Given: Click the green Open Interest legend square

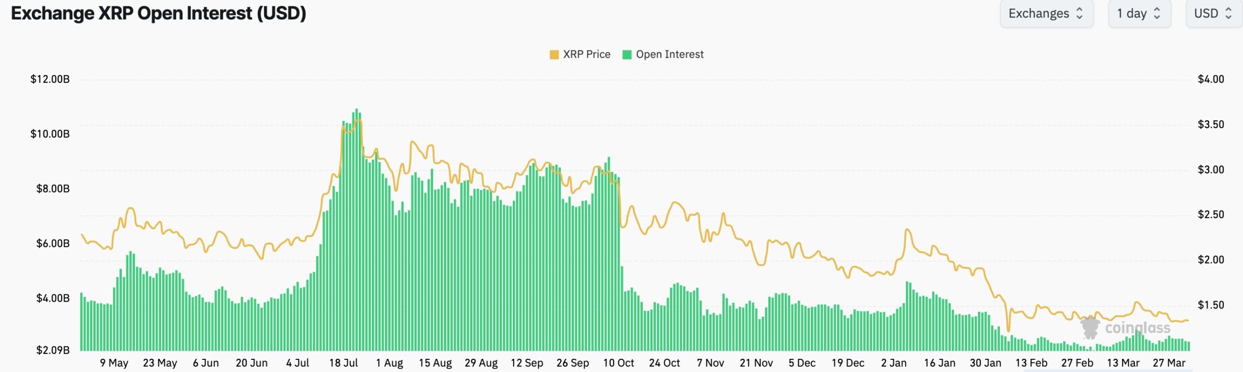Looking at the screenshot, I should click(x=627, y=54).
